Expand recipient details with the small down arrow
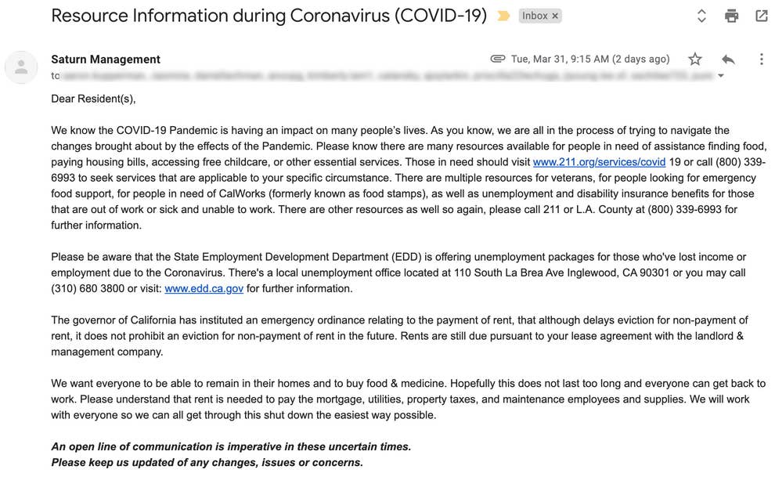The height and width of the screenshot is (484, 775). click(x=721, y=76)
